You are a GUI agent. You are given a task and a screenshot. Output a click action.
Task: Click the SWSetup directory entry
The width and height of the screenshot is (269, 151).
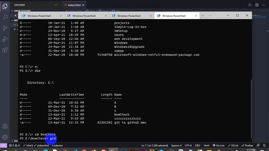pyautogui.click(x=121, y=31)
